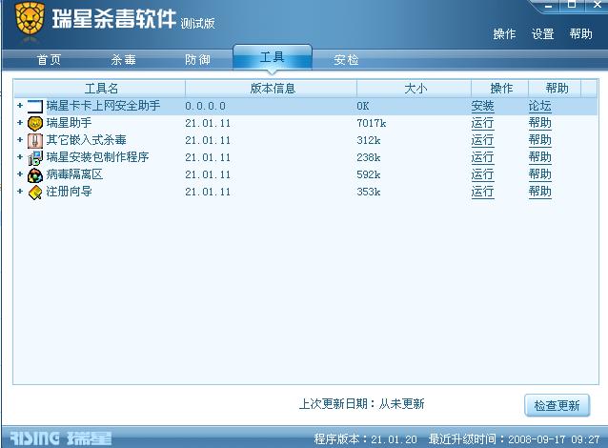This screenshot has width=608, height=448.
Task: Select the 工具 tab
Action: pyautogui.click(x=273, y=57)
